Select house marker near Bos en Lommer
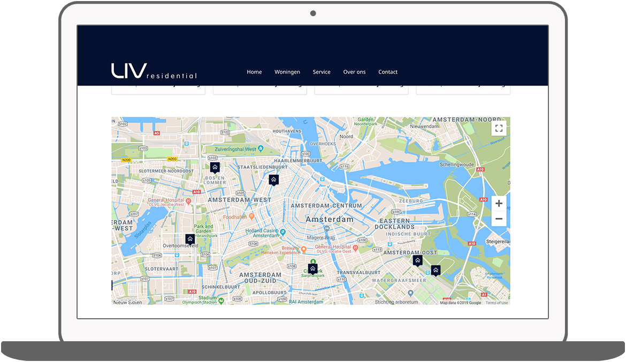626x362 pixels. click(x=215, y=167)
